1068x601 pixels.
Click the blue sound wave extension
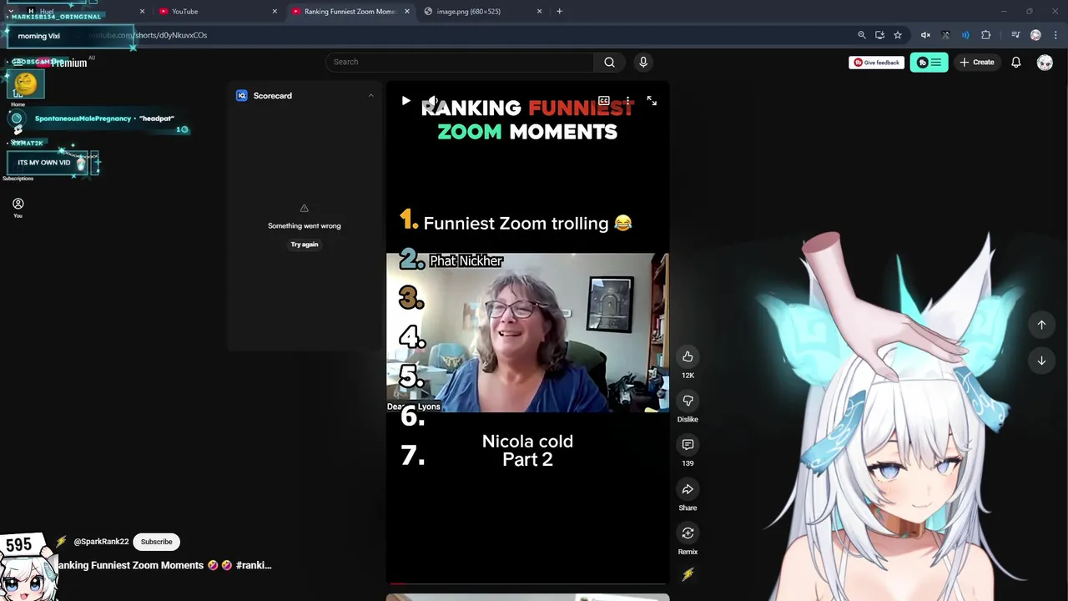965,35
